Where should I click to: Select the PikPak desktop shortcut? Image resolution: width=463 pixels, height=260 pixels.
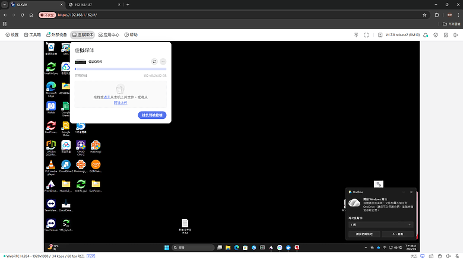[x=51, y=108]
